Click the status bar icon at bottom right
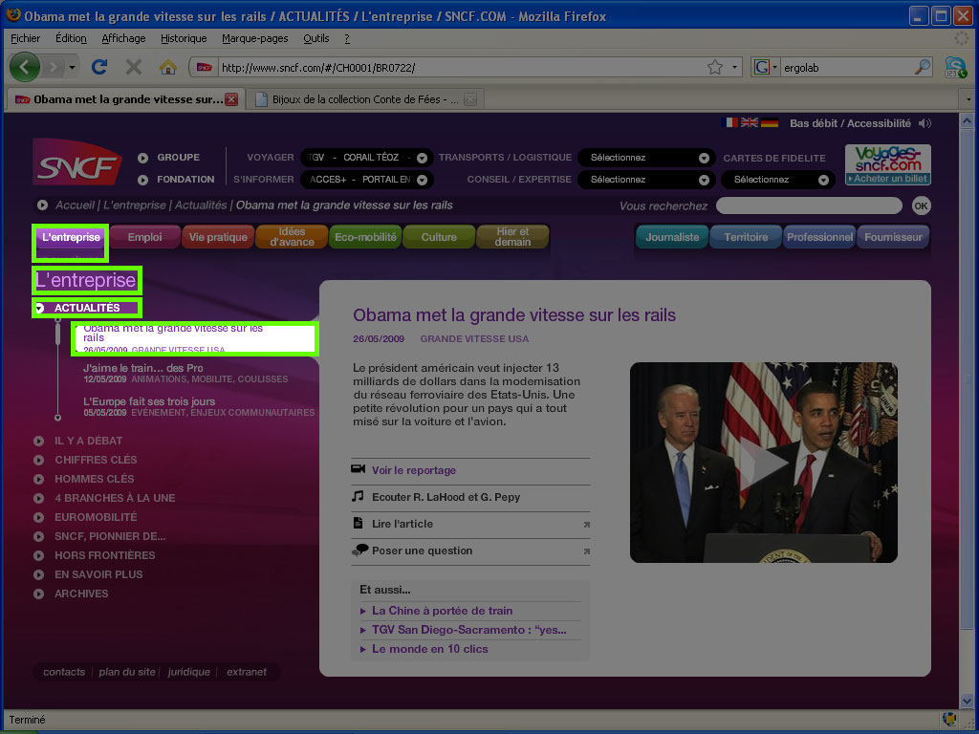 (x=949, y=719)
